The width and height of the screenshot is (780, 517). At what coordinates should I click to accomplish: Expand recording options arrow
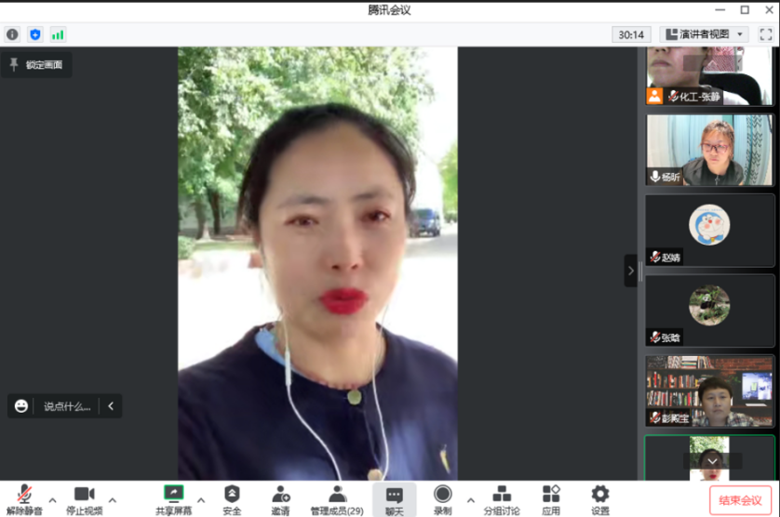pyautogui.click(x=471, y=500)
